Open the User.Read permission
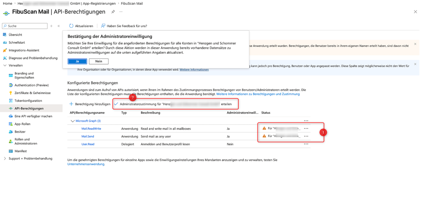This screenshot has width=422, height=212. coord(88,144)
